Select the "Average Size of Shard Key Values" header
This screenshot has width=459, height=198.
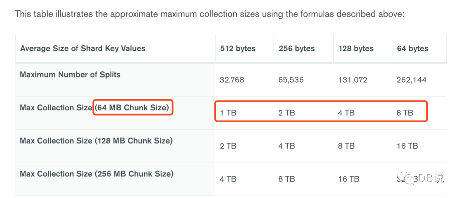click(83, 49)
